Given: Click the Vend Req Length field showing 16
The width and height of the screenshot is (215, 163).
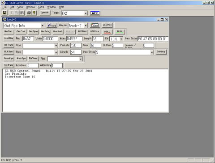Looking at the screenshot, I should tap(98, 39).
